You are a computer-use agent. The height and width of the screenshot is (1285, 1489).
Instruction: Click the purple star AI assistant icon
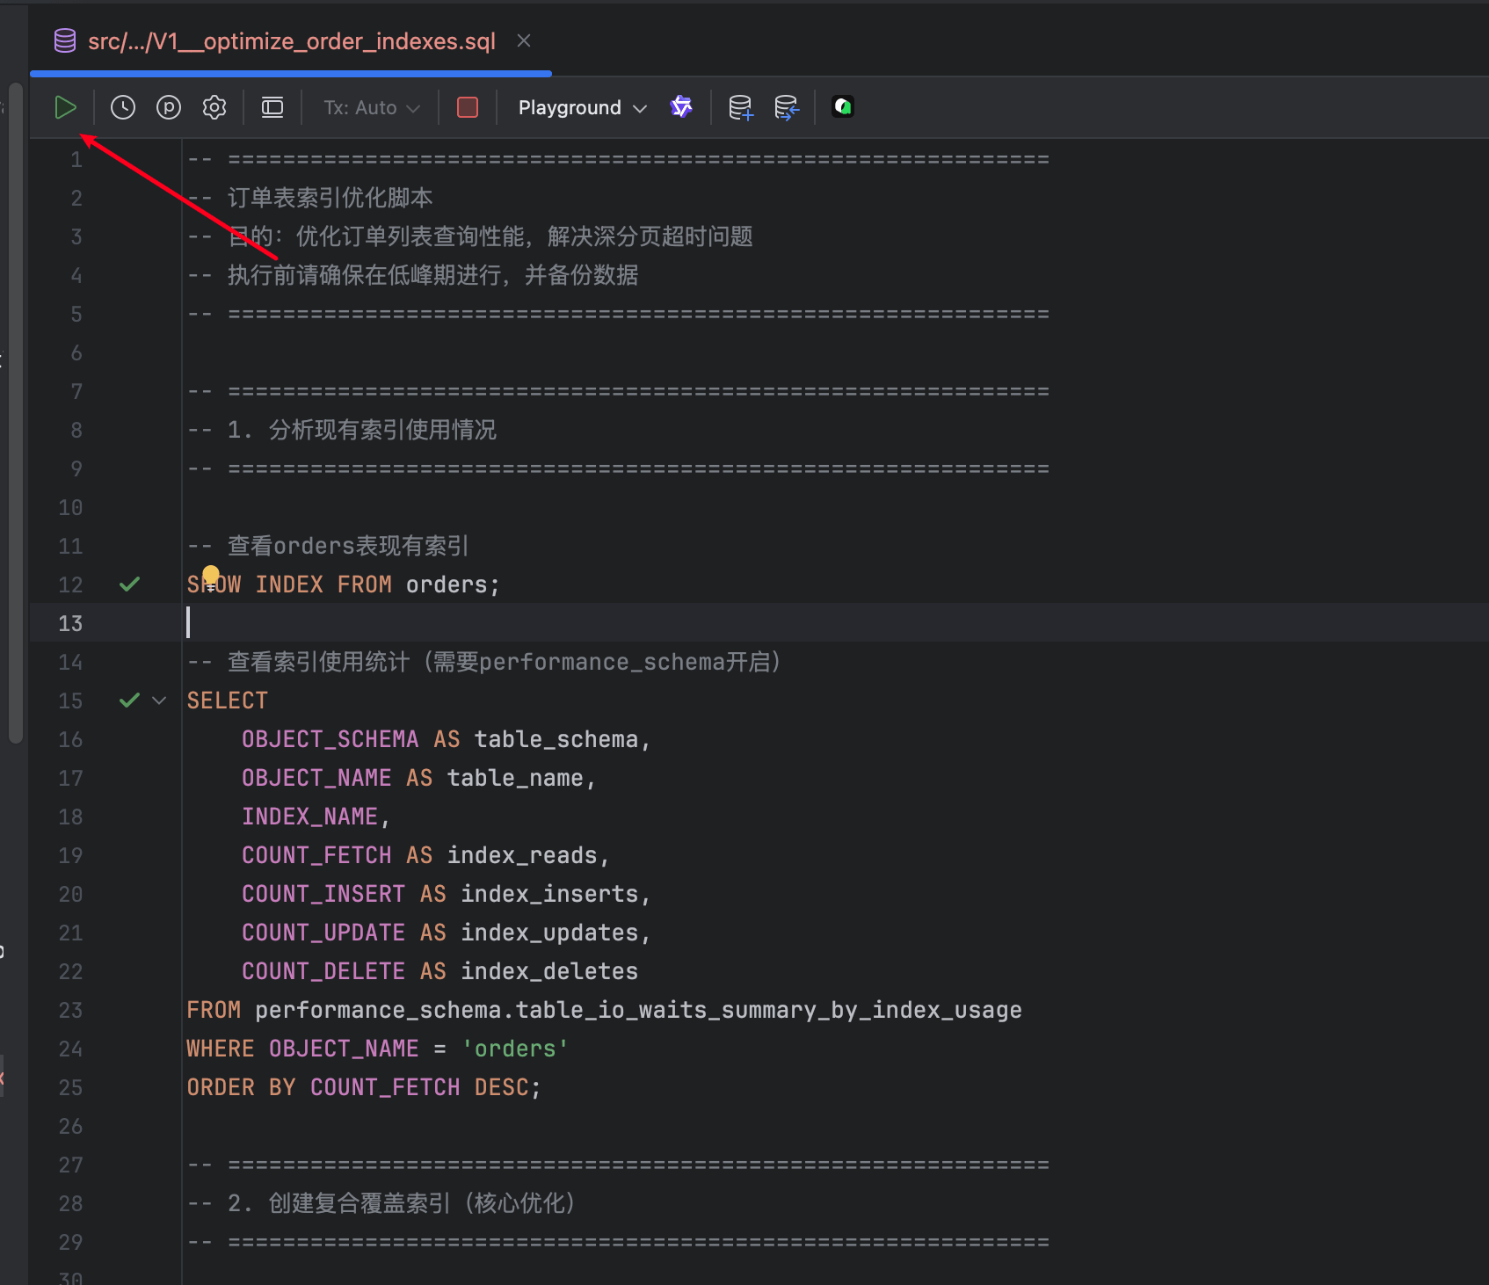coord(681,107)
